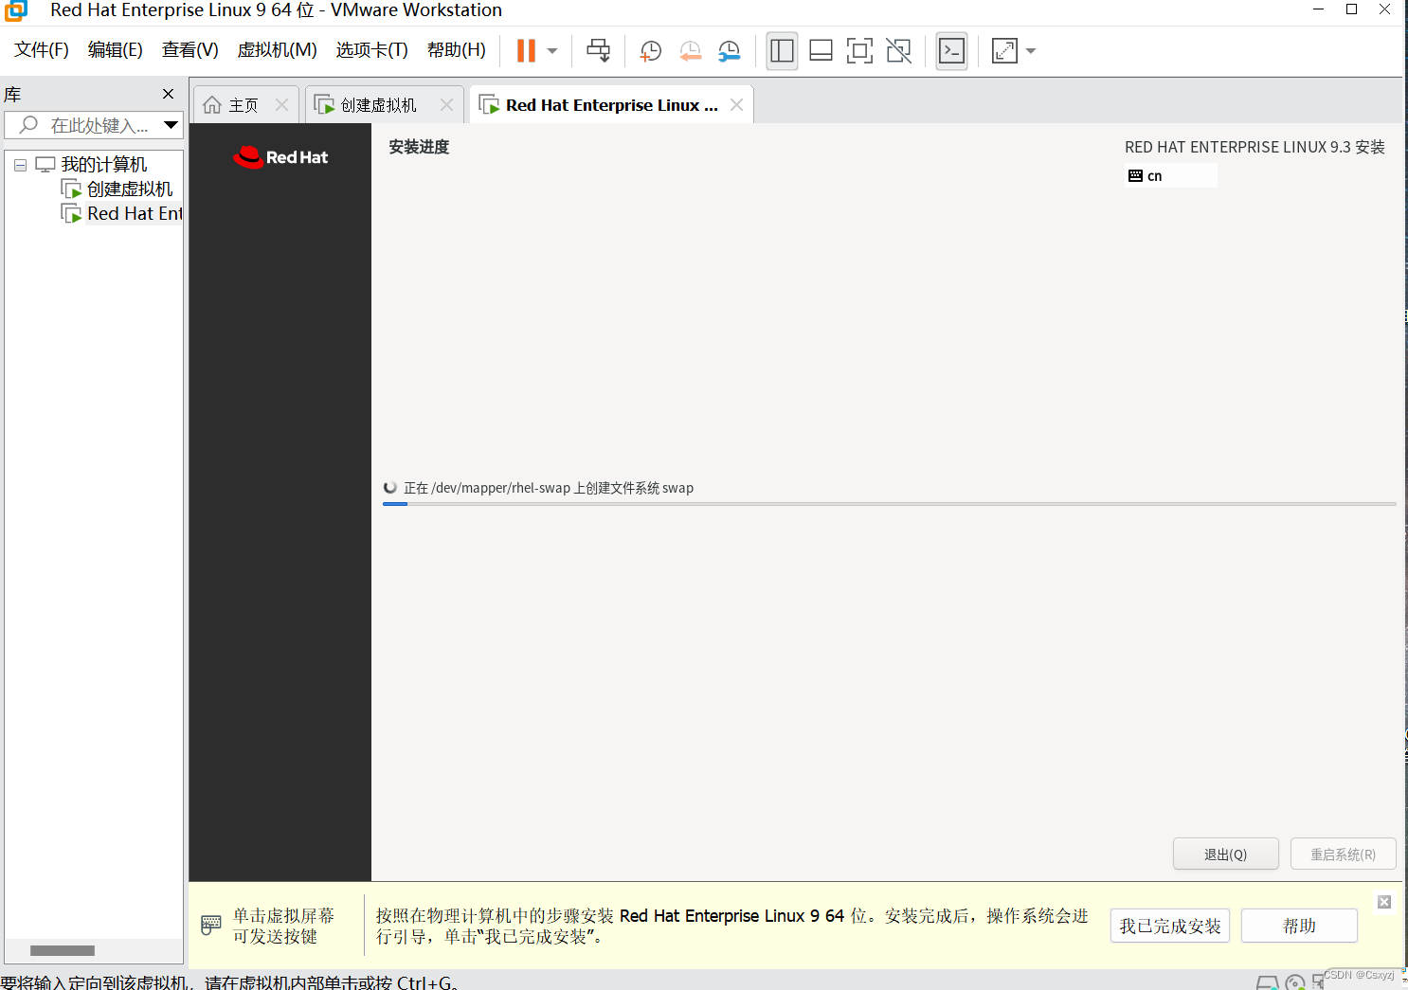Click the VMware Workstation title bar icon
Image resolution: width=1408 pixels, height=990 pixels.
point(15,10)
